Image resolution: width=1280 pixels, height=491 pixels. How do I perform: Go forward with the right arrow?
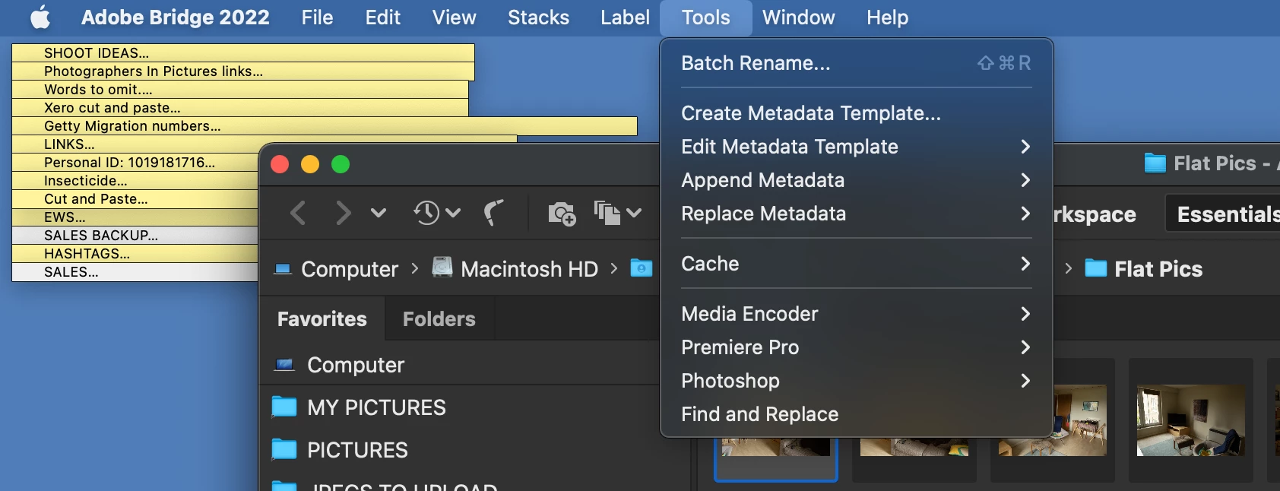coord(344,213)
